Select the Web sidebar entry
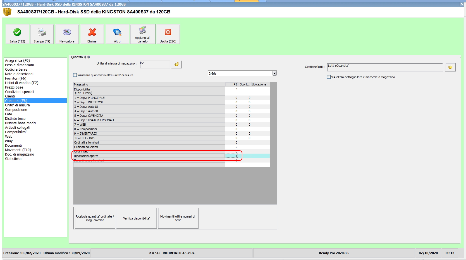466x260 pixels. pyautogui.click(x=9, y=136)
